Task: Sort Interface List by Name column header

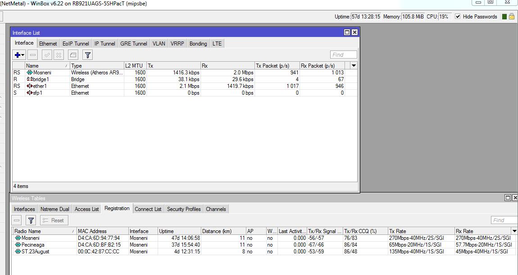Action: coord(48,65)
